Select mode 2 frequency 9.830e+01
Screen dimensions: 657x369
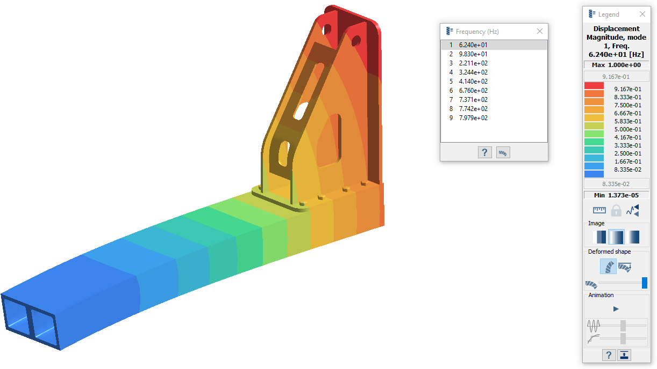(x=473, y=54)
